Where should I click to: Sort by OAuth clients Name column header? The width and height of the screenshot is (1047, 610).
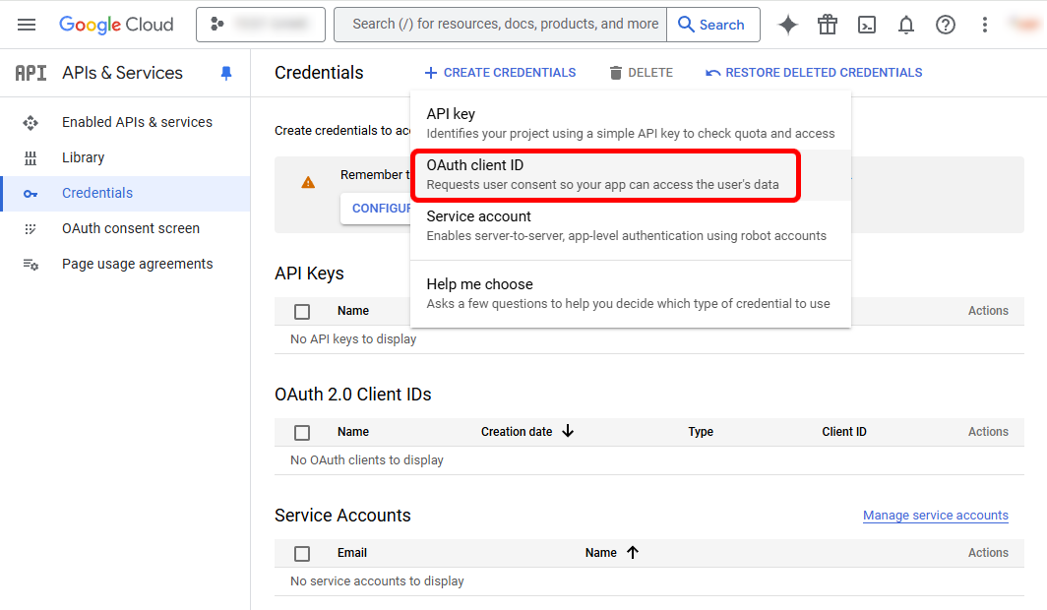[353, 432]
